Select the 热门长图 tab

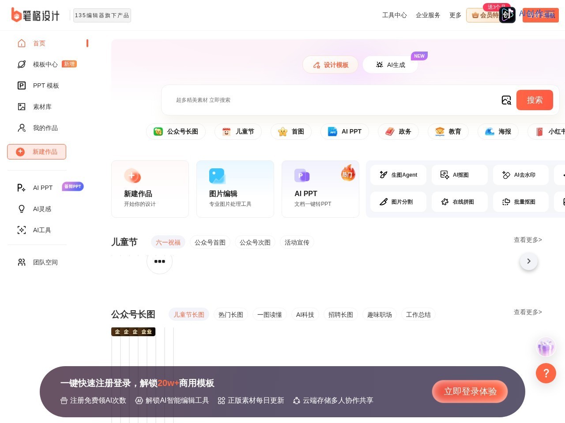click(x=231, y=315)
